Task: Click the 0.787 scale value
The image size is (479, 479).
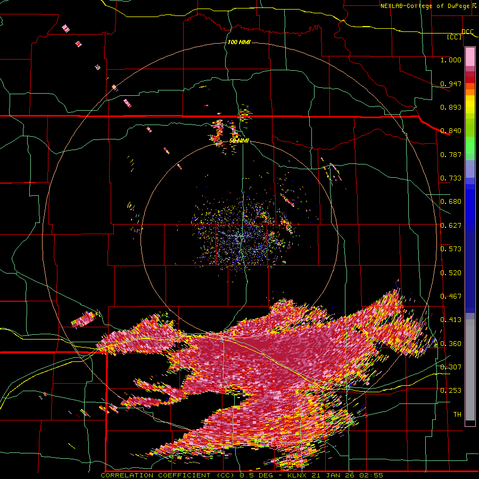Action: coord(451,154)
